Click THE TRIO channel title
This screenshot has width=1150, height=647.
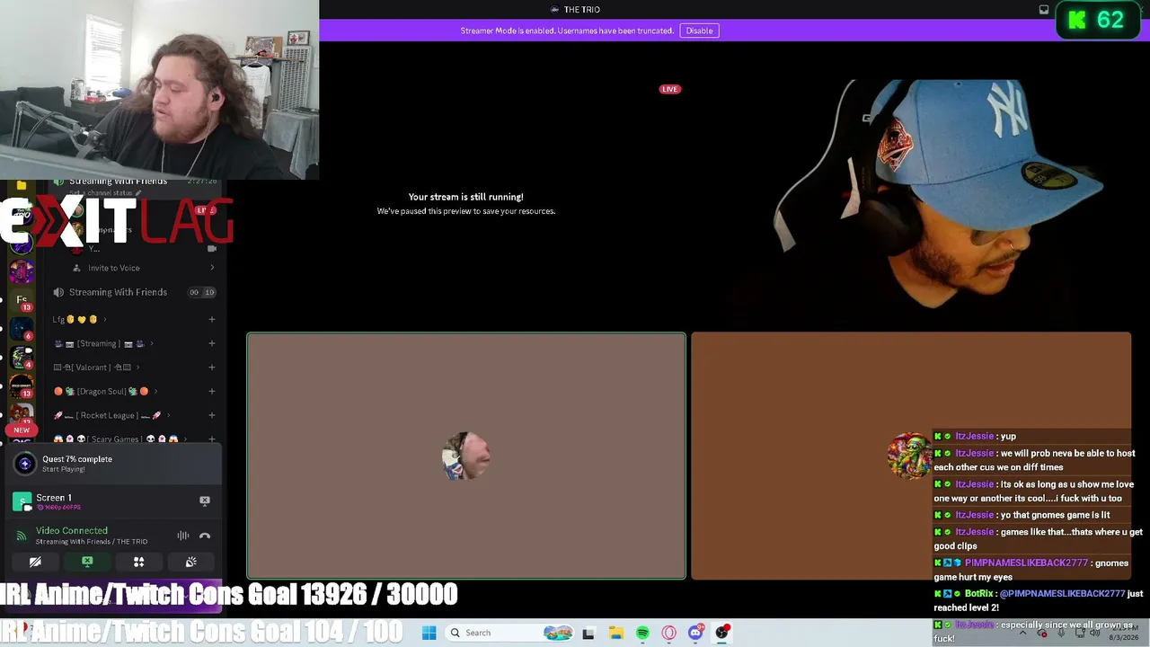(x=581, y=9)
